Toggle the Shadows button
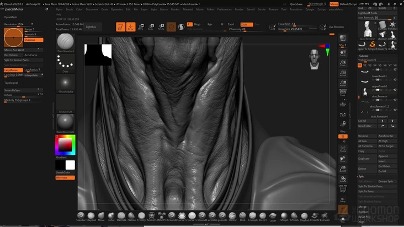 pyautogui.click(x=34, y=40)
